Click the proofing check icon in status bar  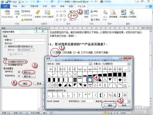(x=27, y=113)
